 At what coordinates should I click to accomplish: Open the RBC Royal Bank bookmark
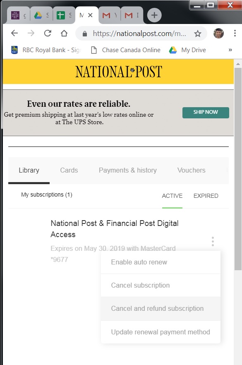tap(46, 50)
